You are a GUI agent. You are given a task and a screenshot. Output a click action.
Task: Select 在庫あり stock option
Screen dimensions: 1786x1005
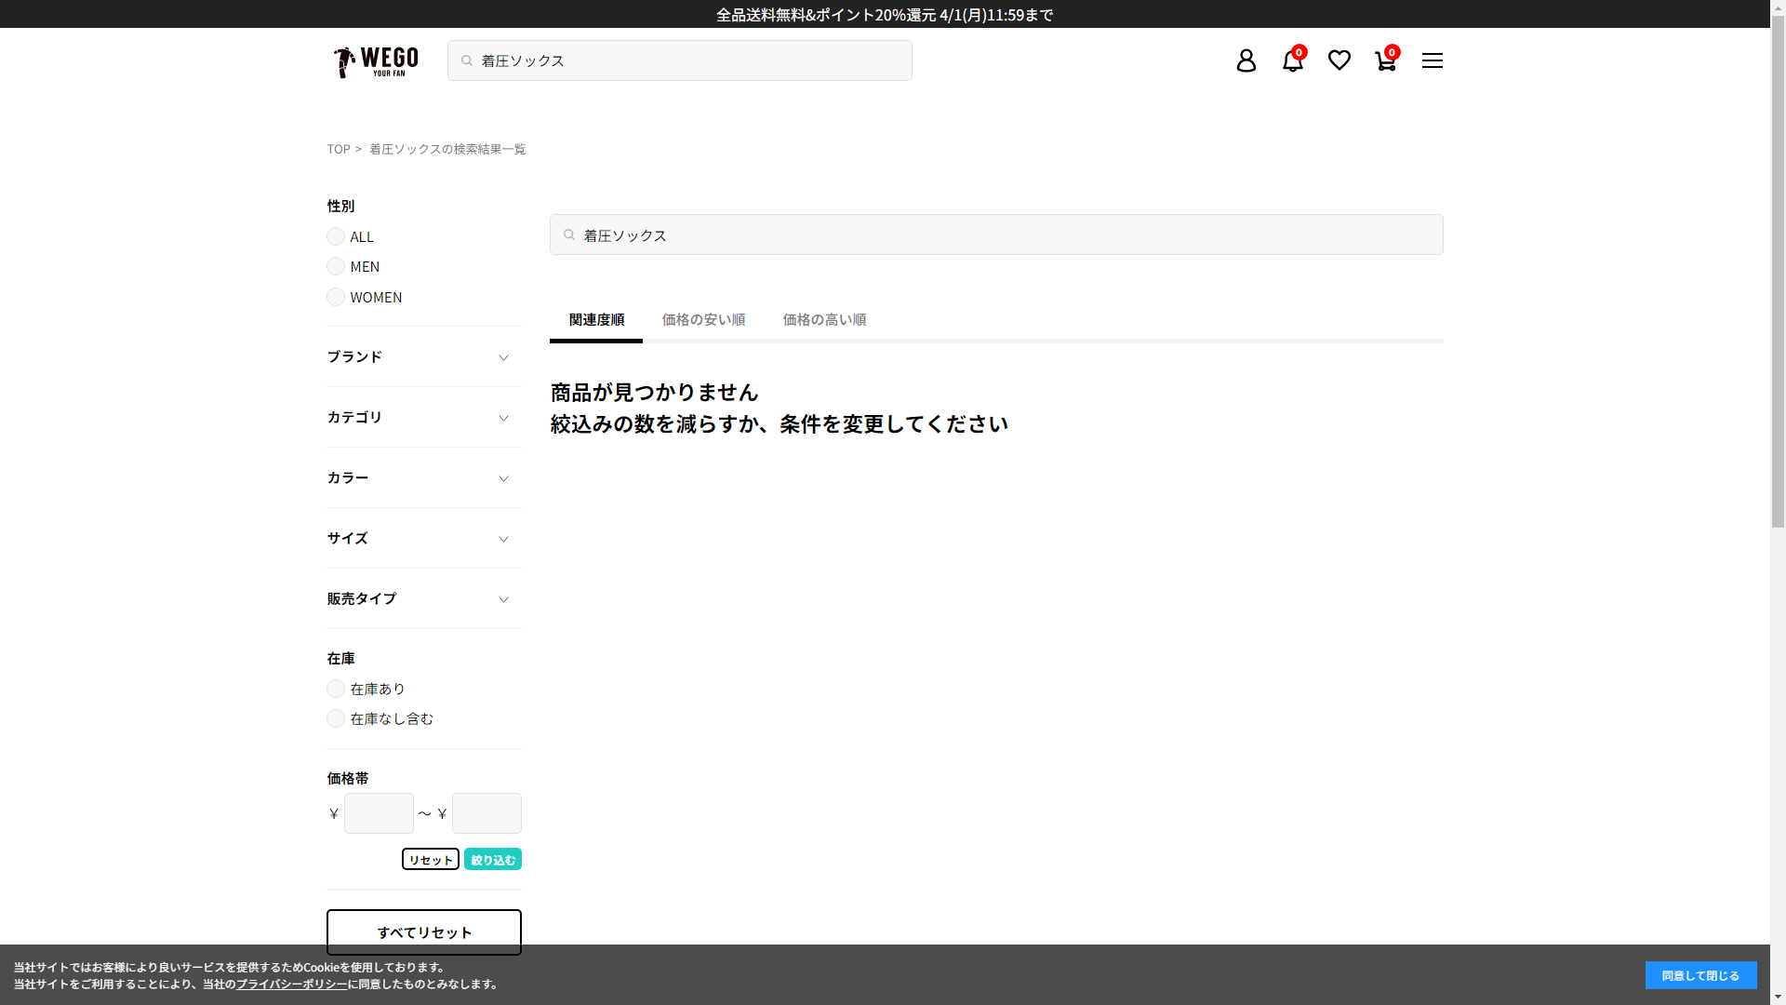point(336,689)
